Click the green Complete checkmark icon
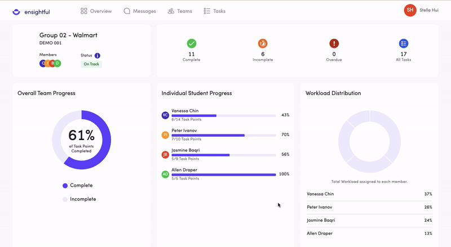 tap(192, 43)
